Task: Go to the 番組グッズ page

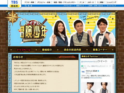Action: tap(80, 6)
